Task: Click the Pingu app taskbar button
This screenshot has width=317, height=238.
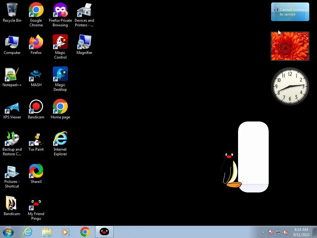Action: point(104,232)
